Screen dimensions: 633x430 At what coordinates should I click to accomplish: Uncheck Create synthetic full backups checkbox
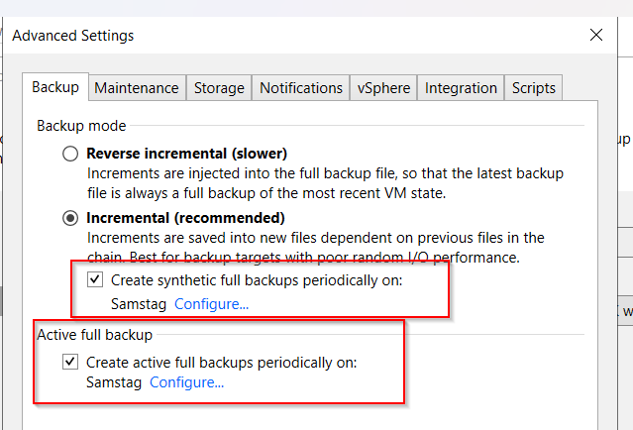pos(96,280)
